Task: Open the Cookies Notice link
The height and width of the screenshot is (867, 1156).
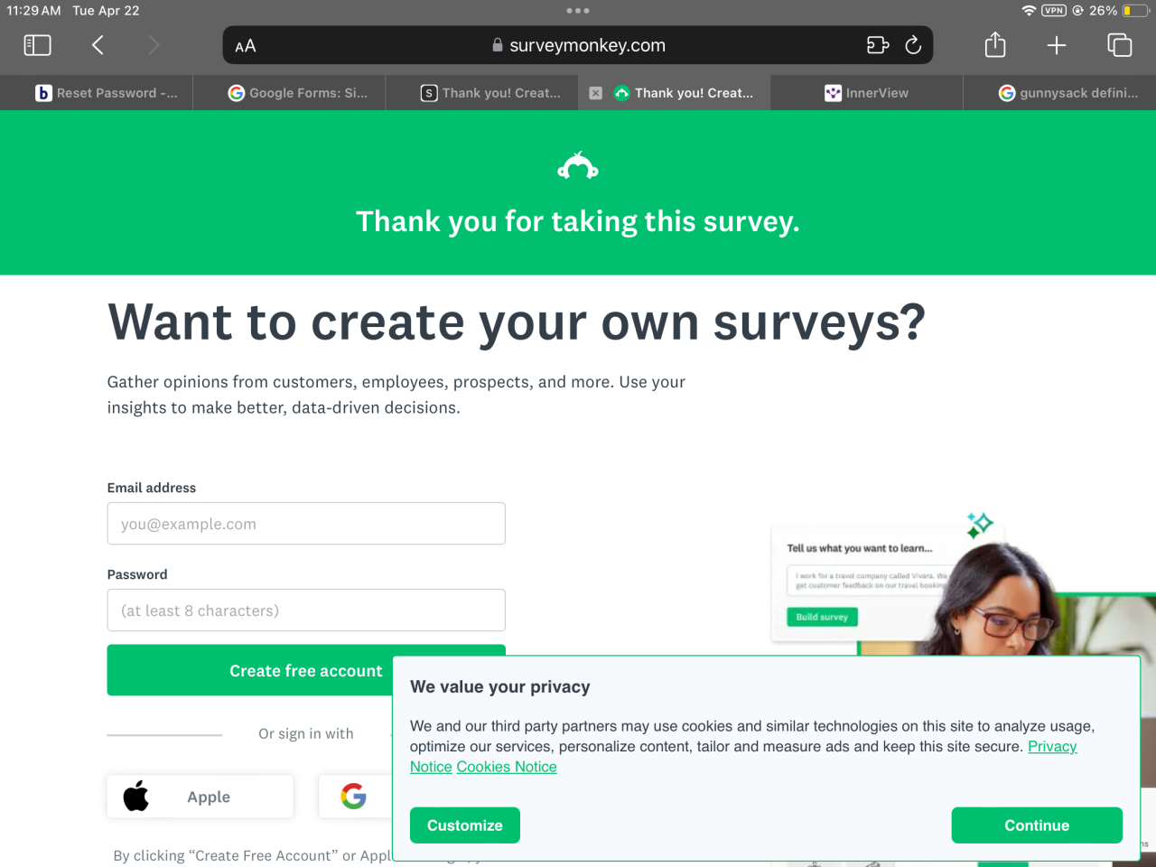Action: [x=507, y=767]
